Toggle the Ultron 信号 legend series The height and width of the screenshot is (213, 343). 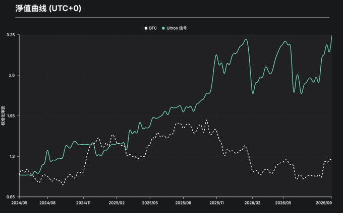[x=175, y=28]
